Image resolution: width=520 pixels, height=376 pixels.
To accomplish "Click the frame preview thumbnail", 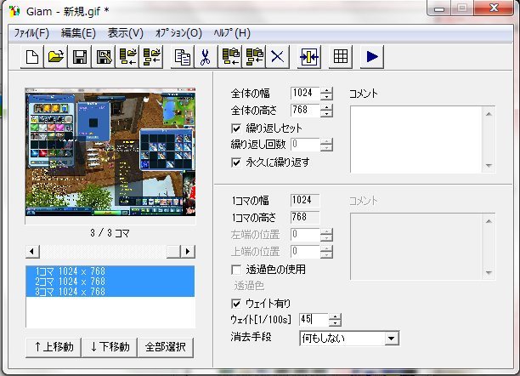I will coord(110,152).
